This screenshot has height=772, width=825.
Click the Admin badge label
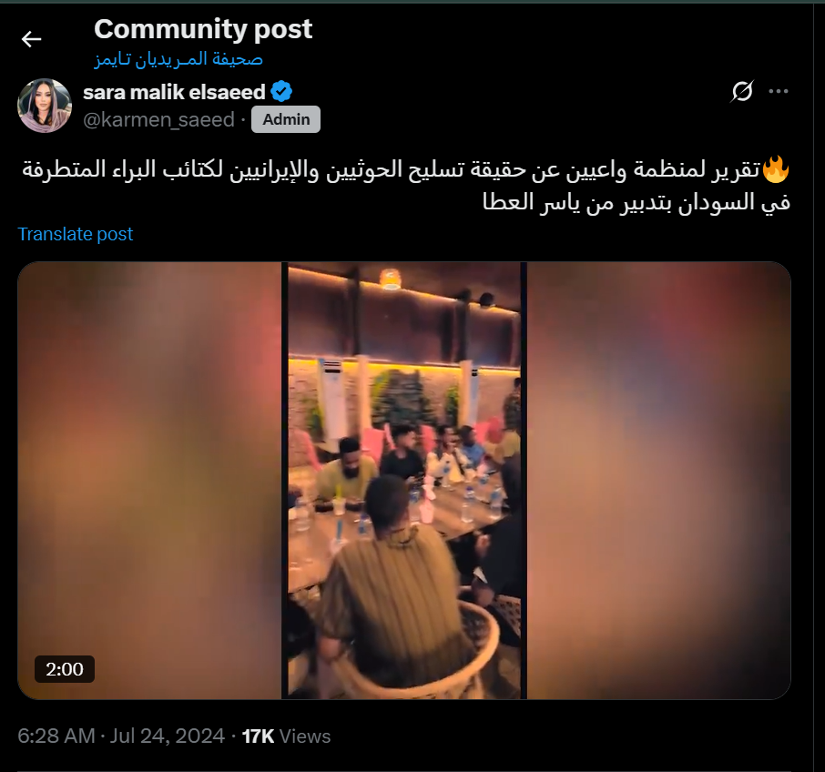(x=286, y=119)
